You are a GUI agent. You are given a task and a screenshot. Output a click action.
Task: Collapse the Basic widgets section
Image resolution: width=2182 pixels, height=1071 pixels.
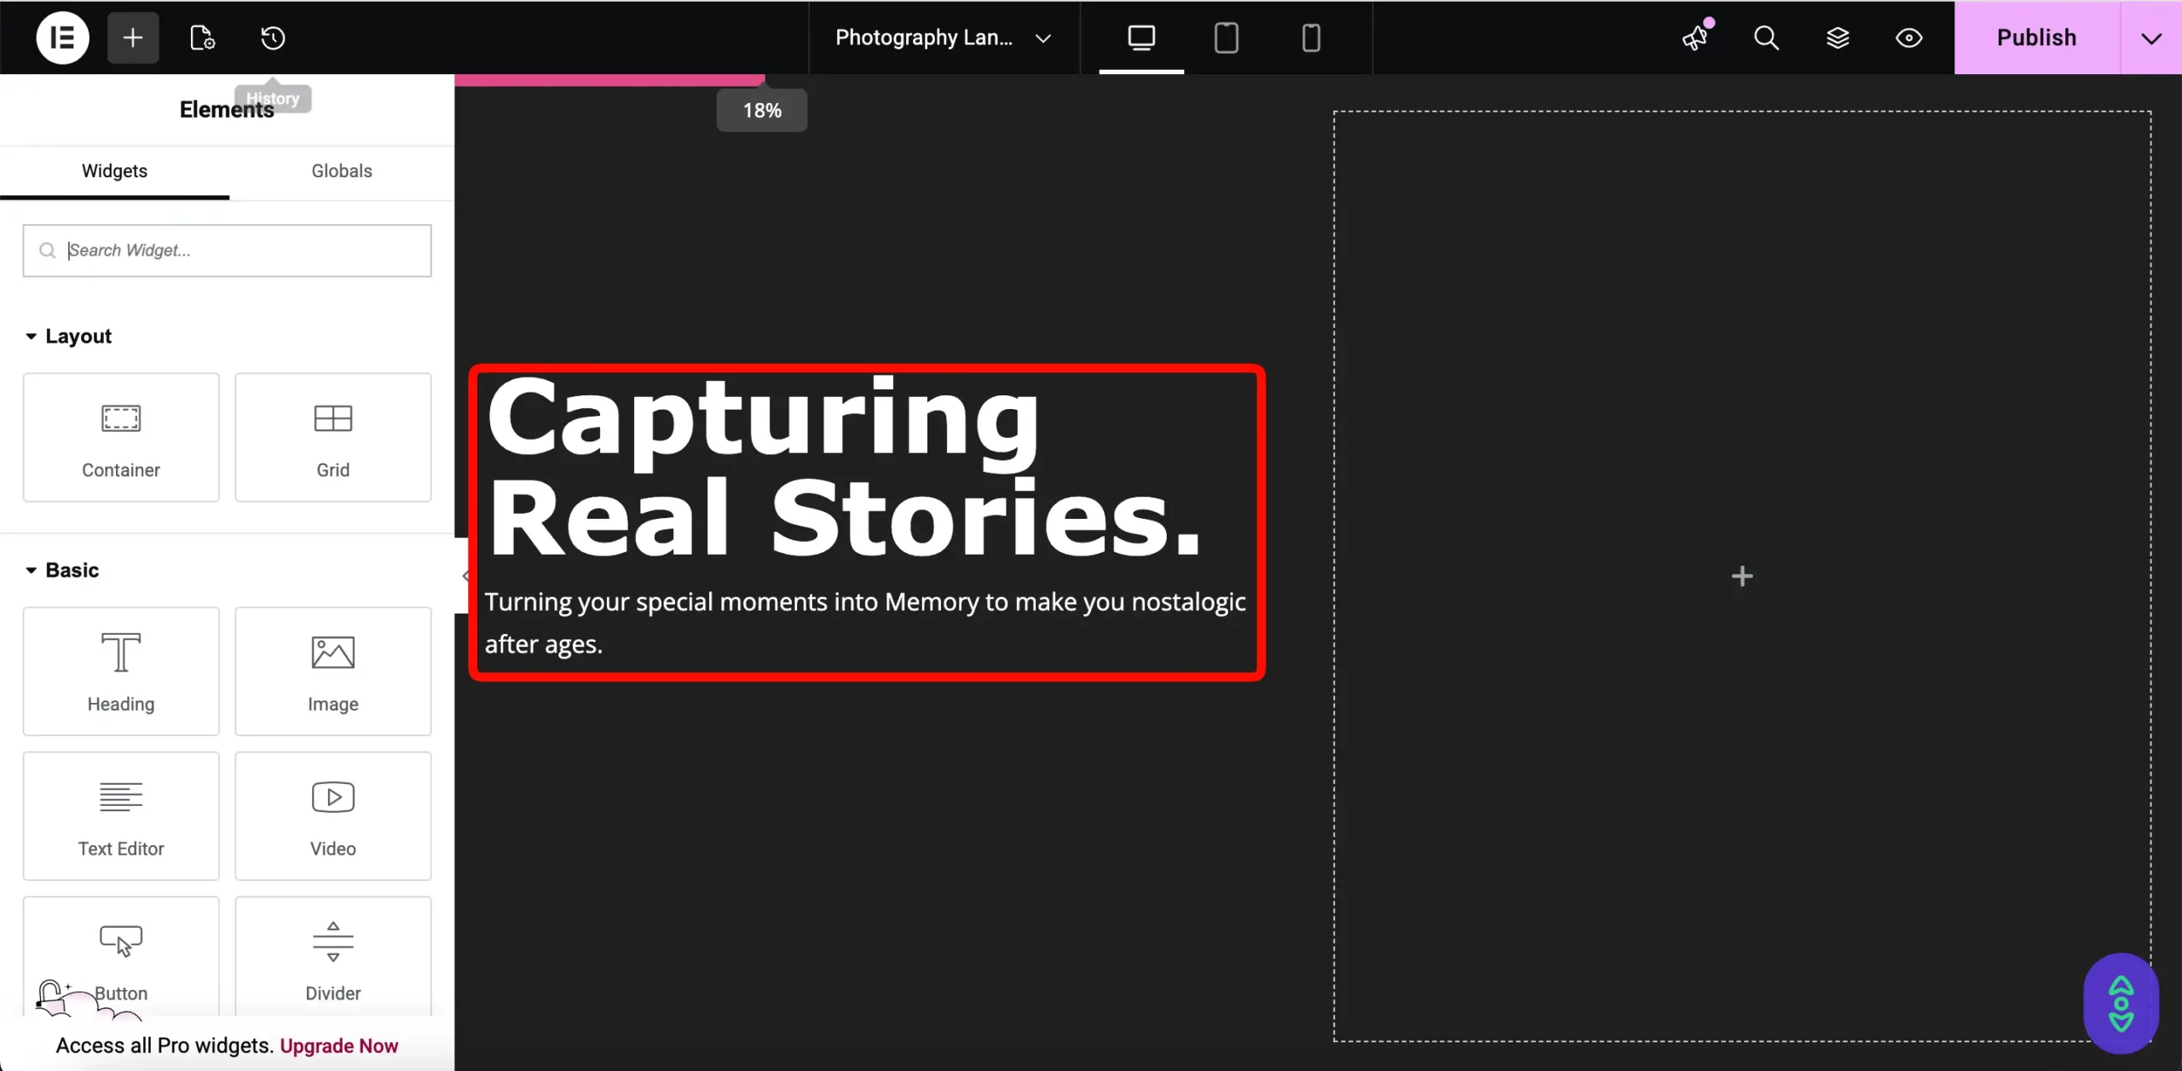(31, 569)
